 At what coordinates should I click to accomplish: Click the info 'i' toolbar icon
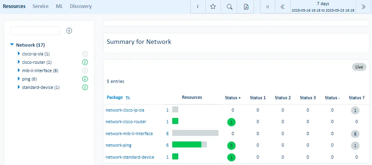click(198, 7)
